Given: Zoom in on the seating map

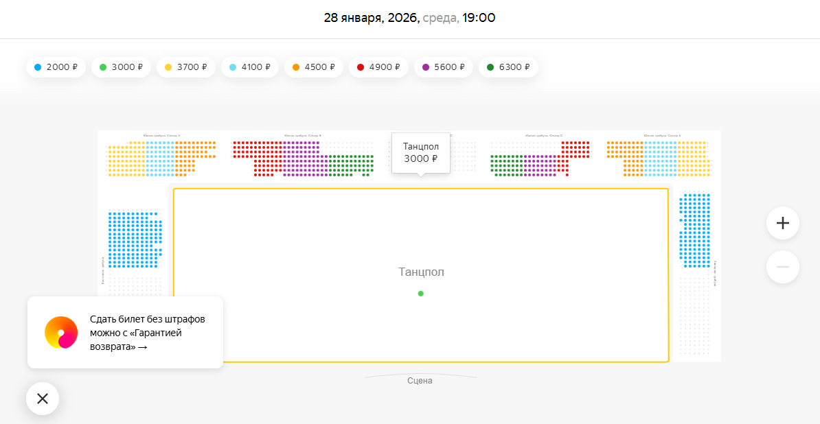Looking at the screenshot, I should coord(783,223).
